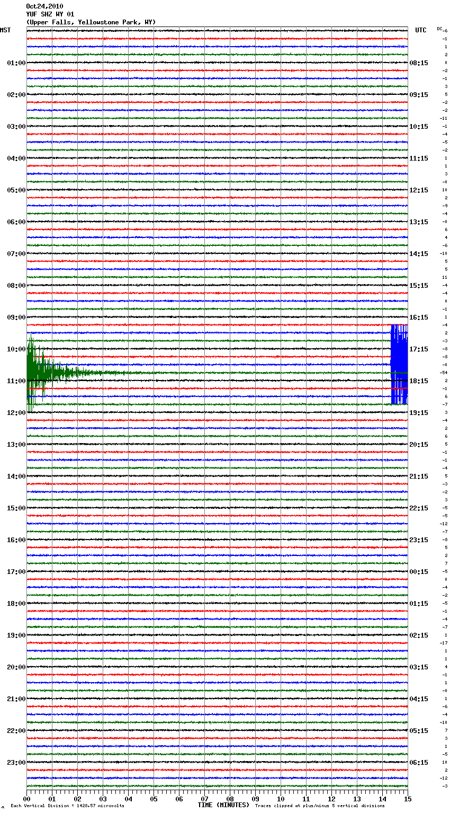Click the 22:15 UTC time label
Viewport: 450px width, 813px height.
419,508
